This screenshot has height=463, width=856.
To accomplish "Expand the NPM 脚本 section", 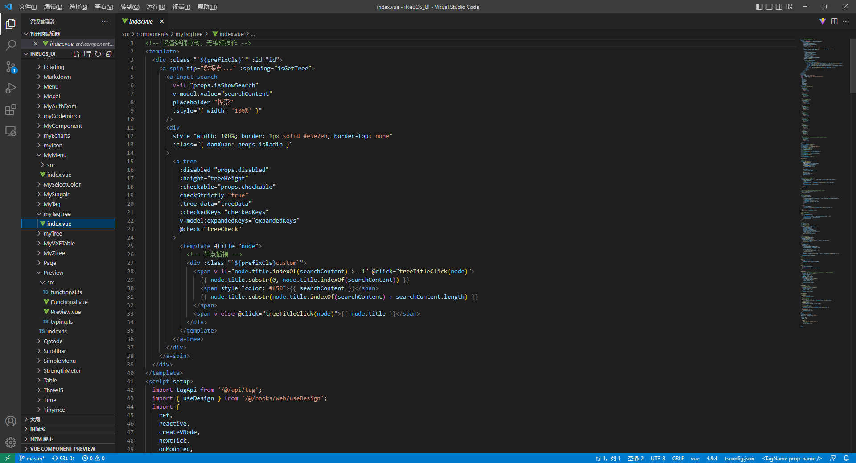I will (x=68, y=439).
